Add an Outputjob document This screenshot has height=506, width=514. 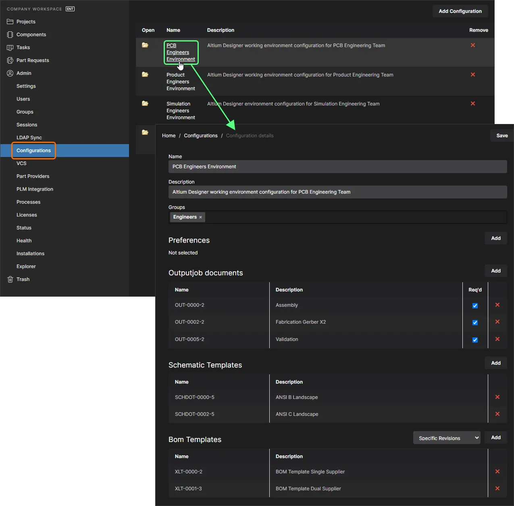click(496, 271)
